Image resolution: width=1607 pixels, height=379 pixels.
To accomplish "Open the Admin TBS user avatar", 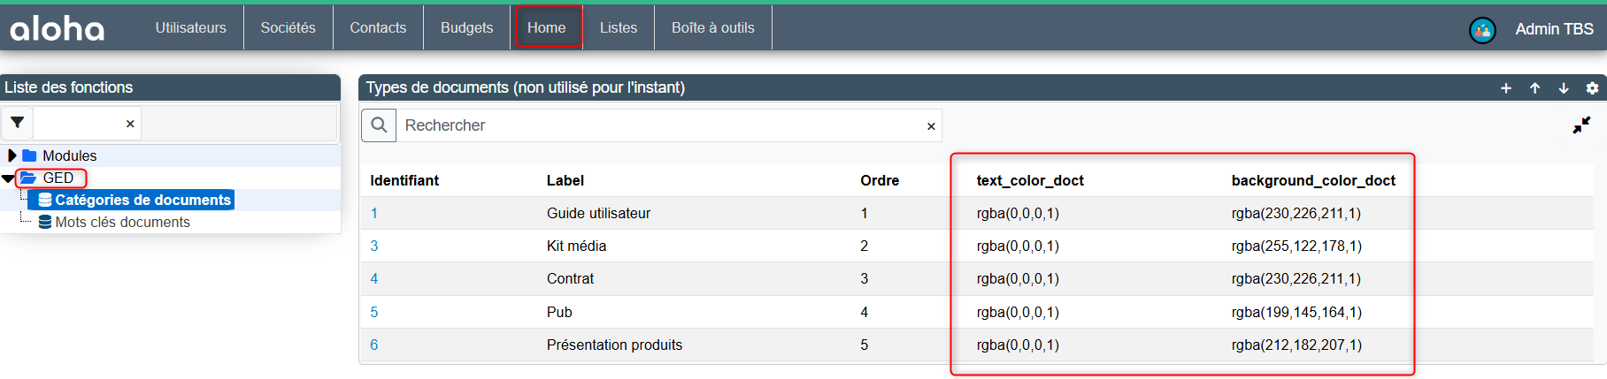I will pyautogui.click(x=1482, y=30).
